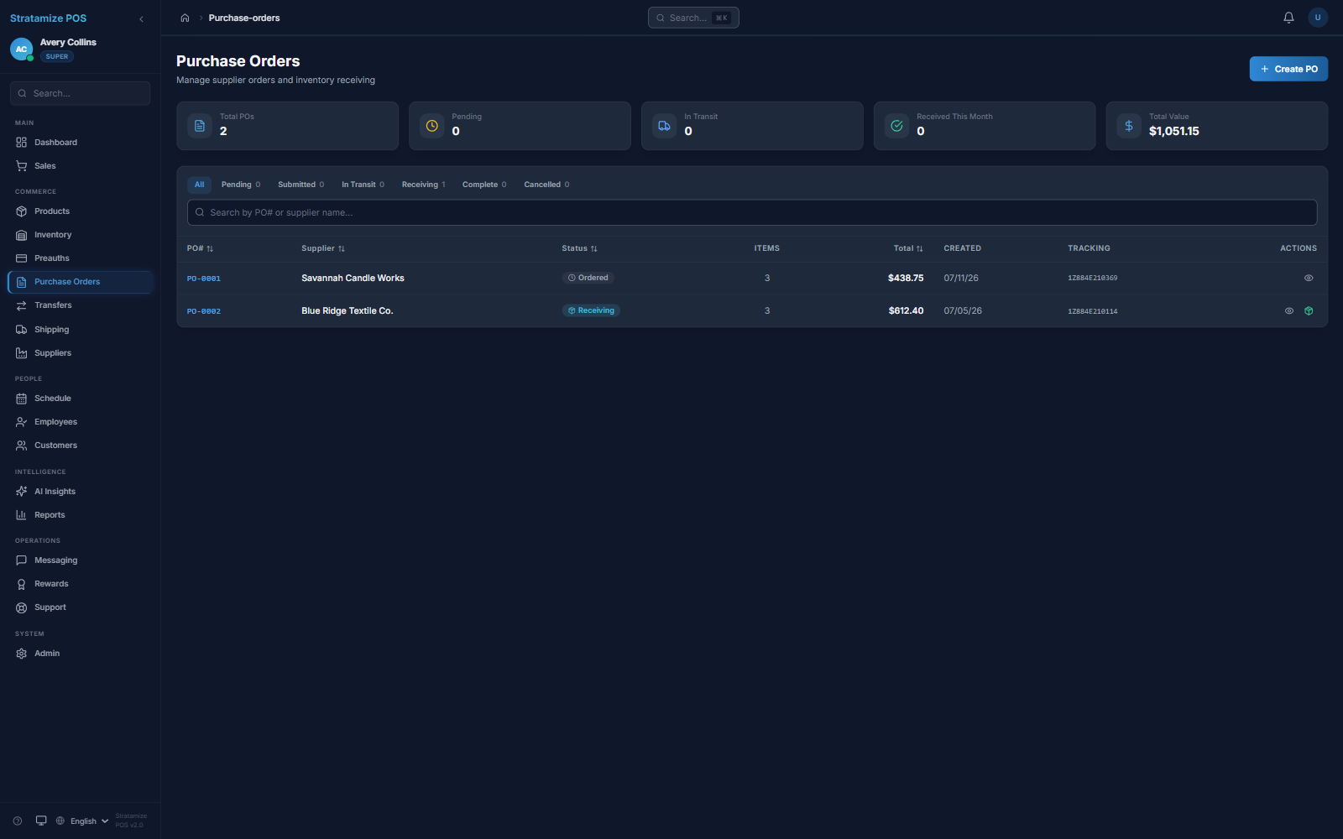The image size is (1343, 839).
Task: Open Employees page
Action: point(80,422)
